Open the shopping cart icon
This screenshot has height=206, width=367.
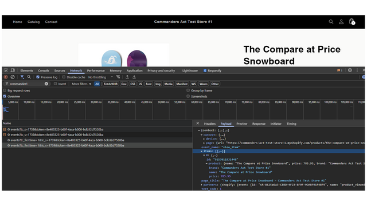tap(352, 22)
